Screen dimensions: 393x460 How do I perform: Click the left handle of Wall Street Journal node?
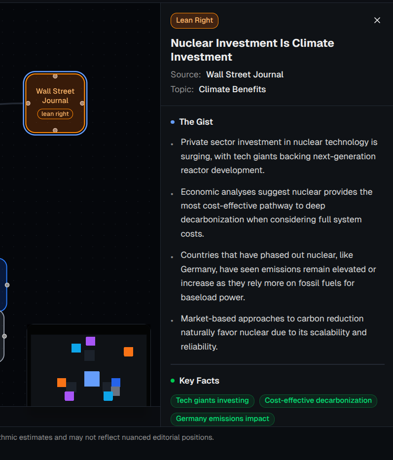pyautogui.click(x=28, y=103)
